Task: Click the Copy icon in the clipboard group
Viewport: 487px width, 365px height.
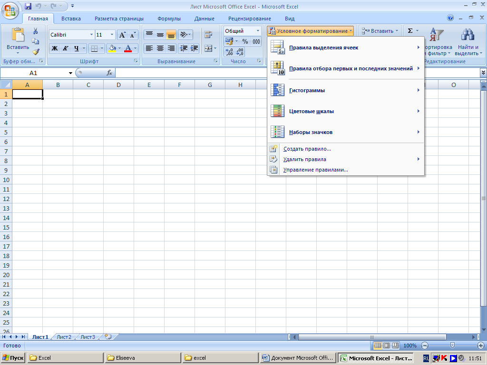Action: coord(35,41)
